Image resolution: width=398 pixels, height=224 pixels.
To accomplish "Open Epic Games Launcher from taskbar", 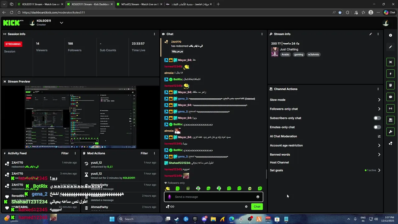I will click(195, 219).
